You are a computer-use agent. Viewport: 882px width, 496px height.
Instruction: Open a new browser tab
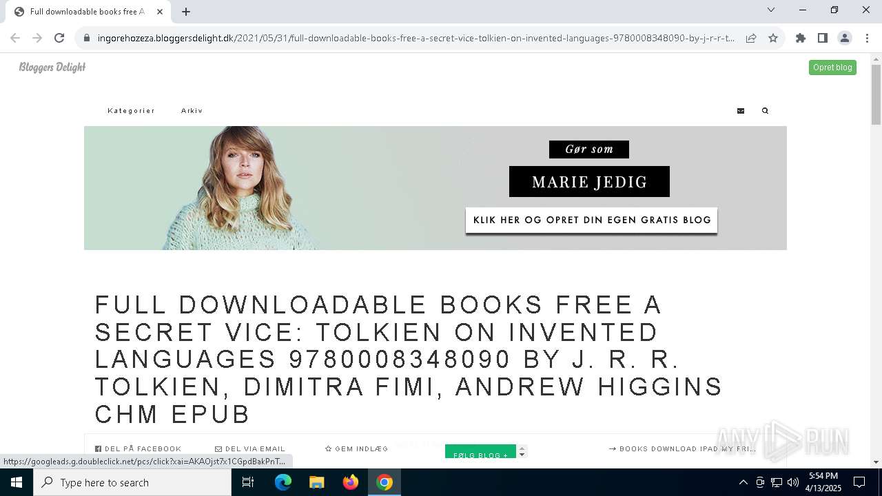(x=186, y=12)
